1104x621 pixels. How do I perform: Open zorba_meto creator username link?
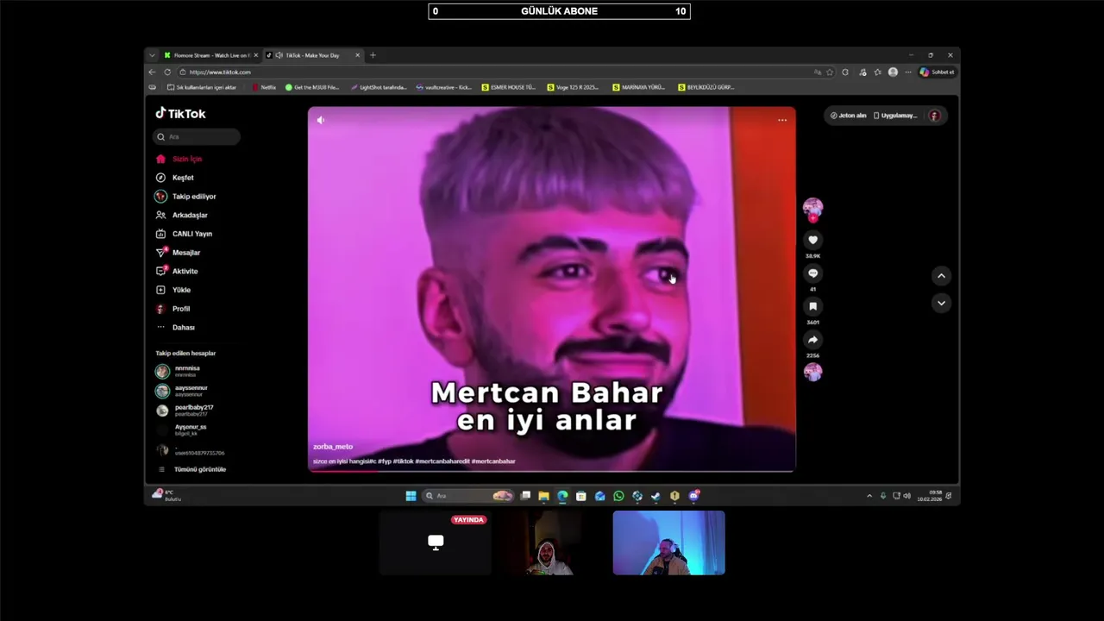(x=333, y=447)
